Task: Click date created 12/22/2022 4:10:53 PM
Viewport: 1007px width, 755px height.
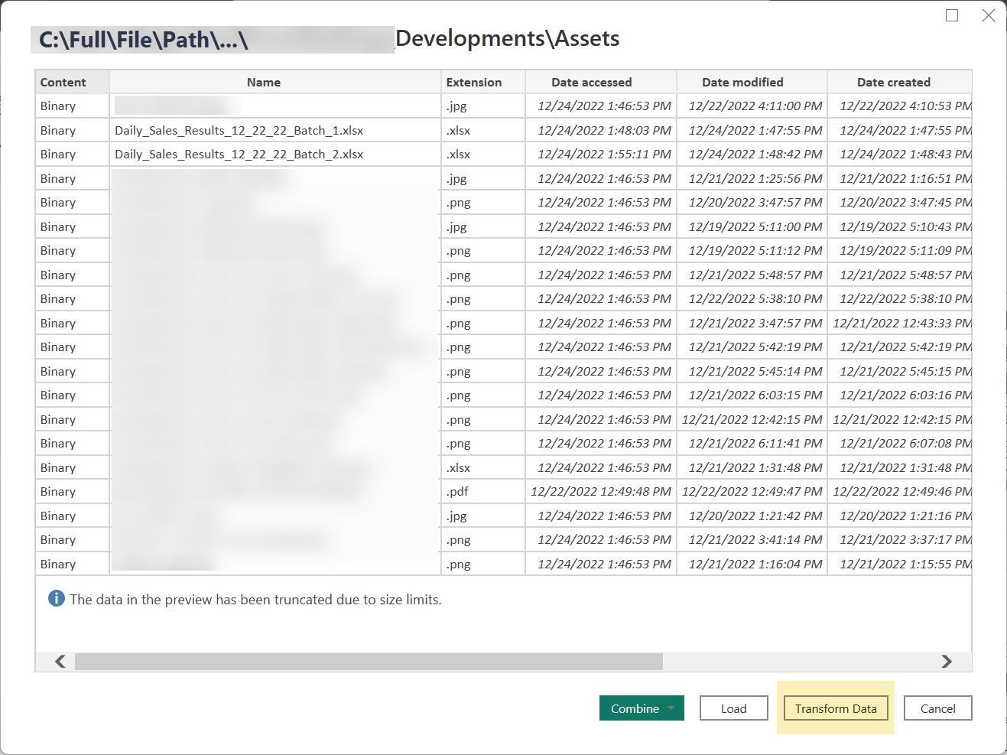Action: pos(905,106)
